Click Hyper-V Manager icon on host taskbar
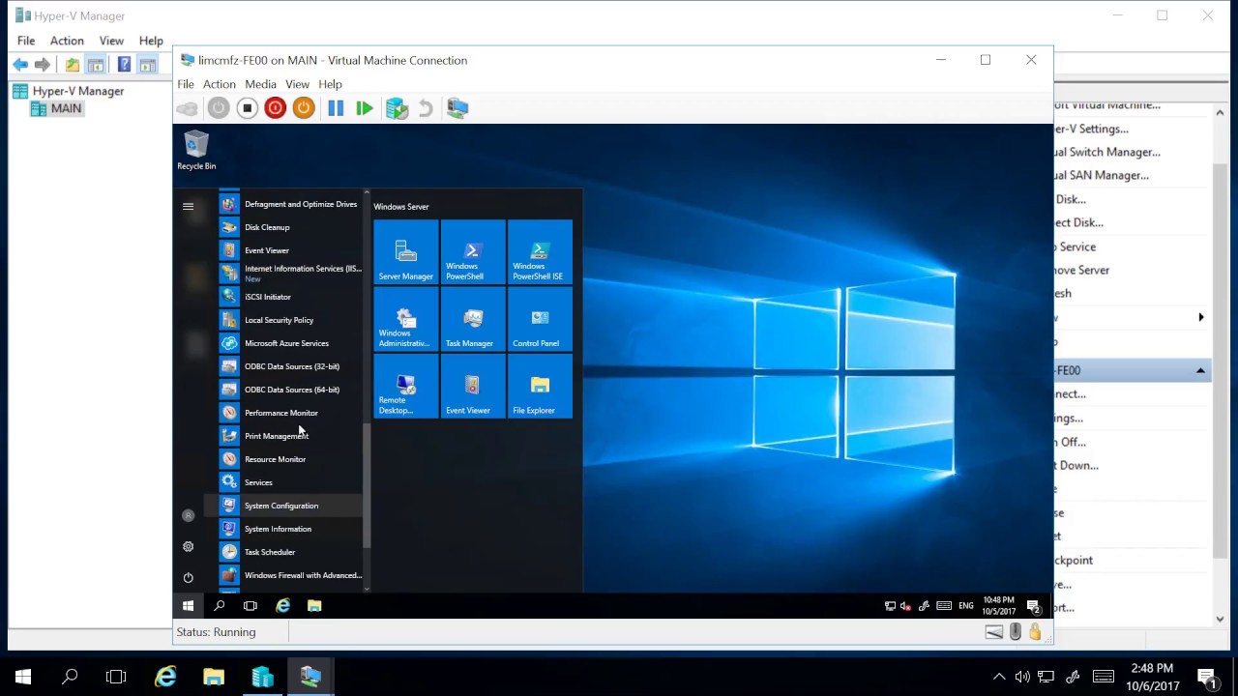The image size is (1238, 696). click(263, 677)
